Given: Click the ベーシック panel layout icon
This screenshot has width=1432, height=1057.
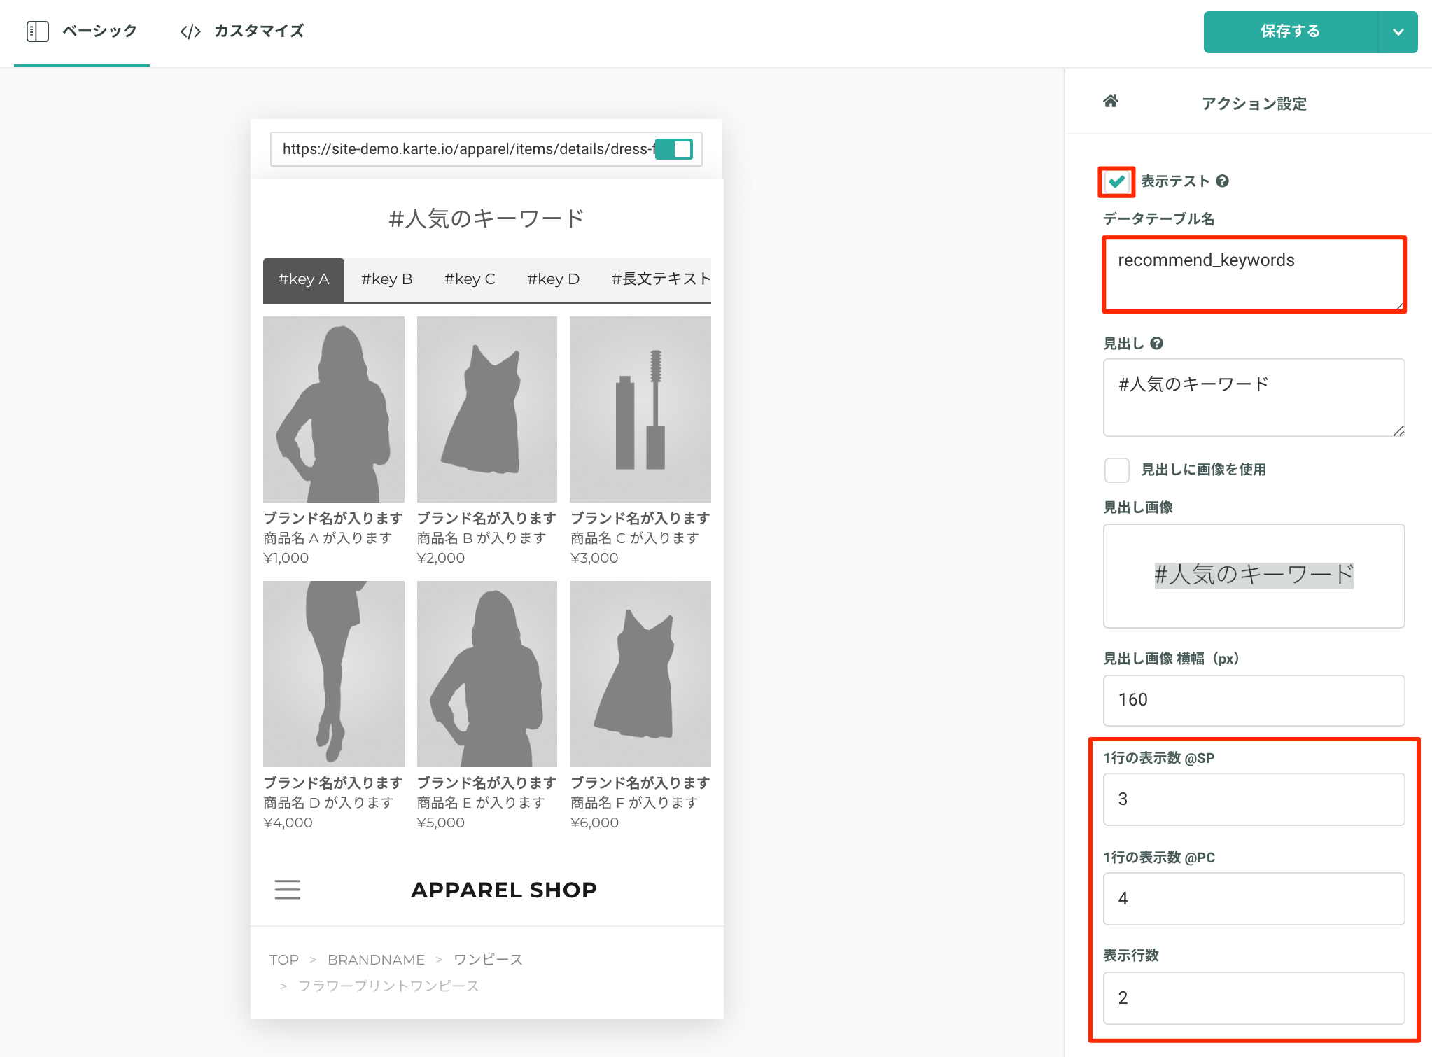Looking at the screenshot, I should coord(38,31).
